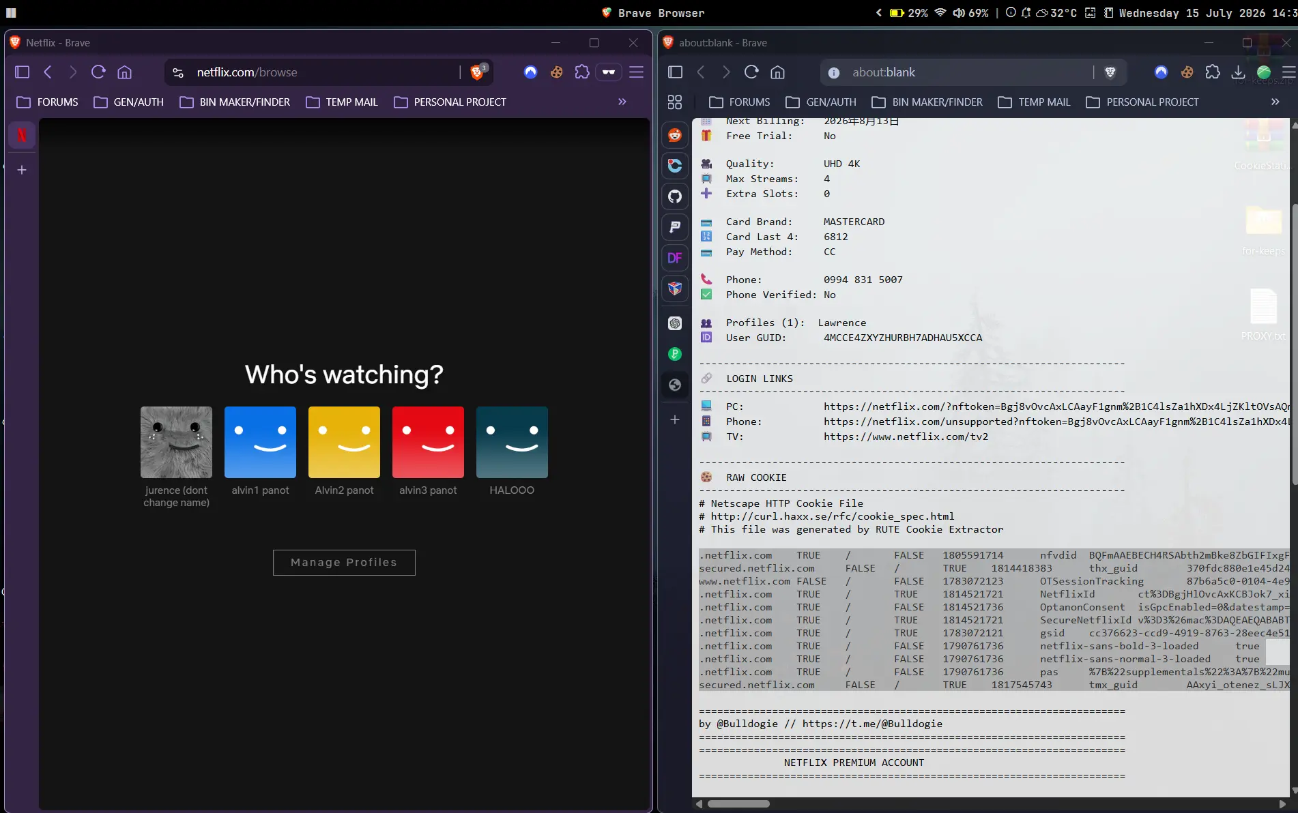Click the right arrow of horizontal scrollbar
The height and width of the screenshot is (813, 1298).
[x=1282, y=804]
